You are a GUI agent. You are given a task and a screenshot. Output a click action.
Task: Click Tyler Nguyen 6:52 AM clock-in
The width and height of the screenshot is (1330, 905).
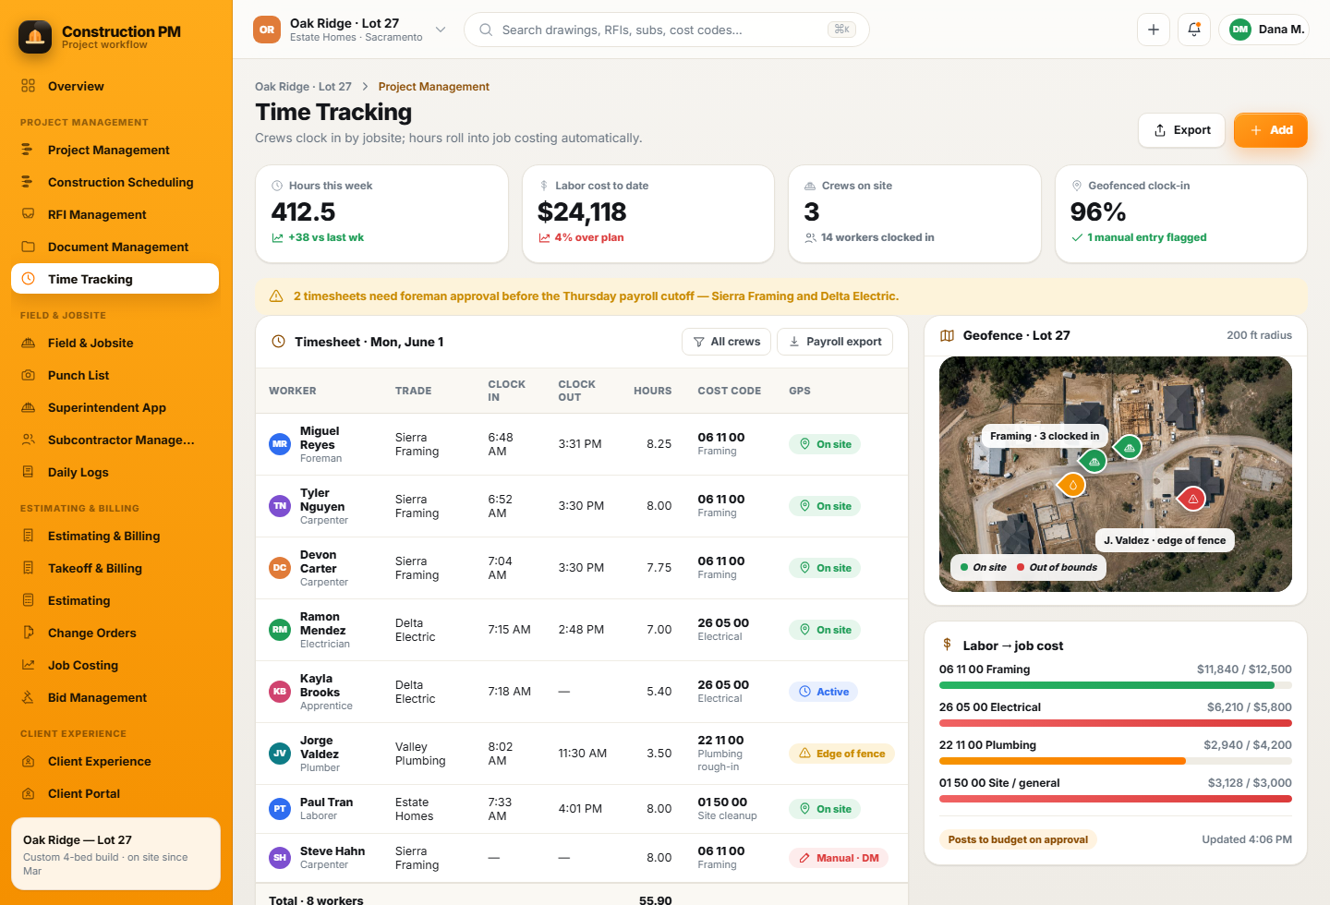(x=500, y=506)
